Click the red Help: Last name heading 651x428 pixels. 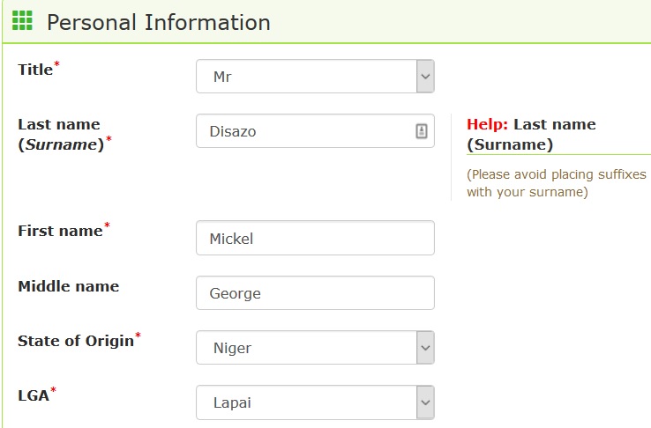click(531, 134)
